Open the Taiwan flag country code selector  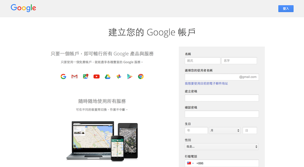coord(190,163)
